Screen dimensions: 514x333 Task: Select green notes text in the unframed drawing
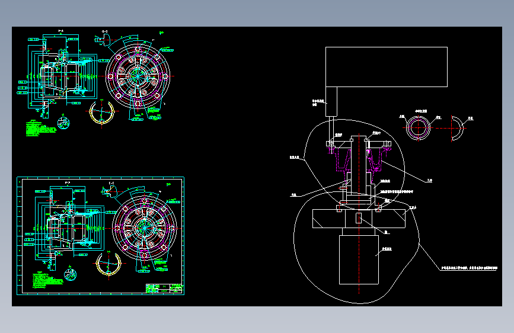[40, 128]
